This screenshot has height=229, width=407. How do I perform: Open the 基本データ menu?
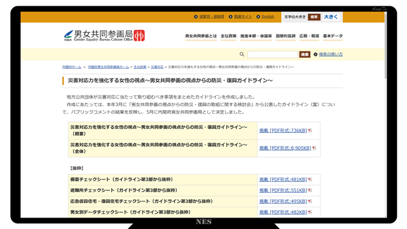333,36
